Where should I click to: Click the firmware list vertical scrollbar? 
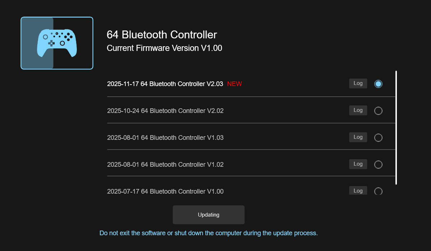pyautogui.click(x=396, y=127)
